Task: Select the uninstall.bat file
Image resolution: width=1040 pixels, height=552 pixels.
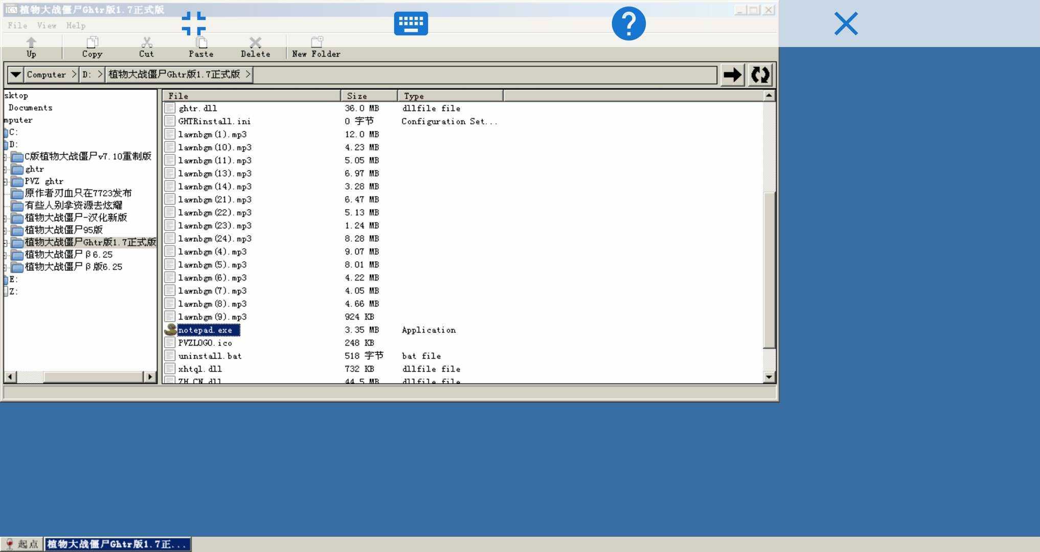Action: pos(210,356)
